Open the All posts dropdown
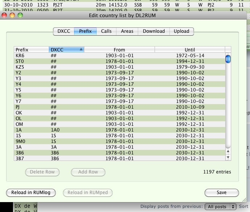The image size is (250, 212). pos(221,207)
